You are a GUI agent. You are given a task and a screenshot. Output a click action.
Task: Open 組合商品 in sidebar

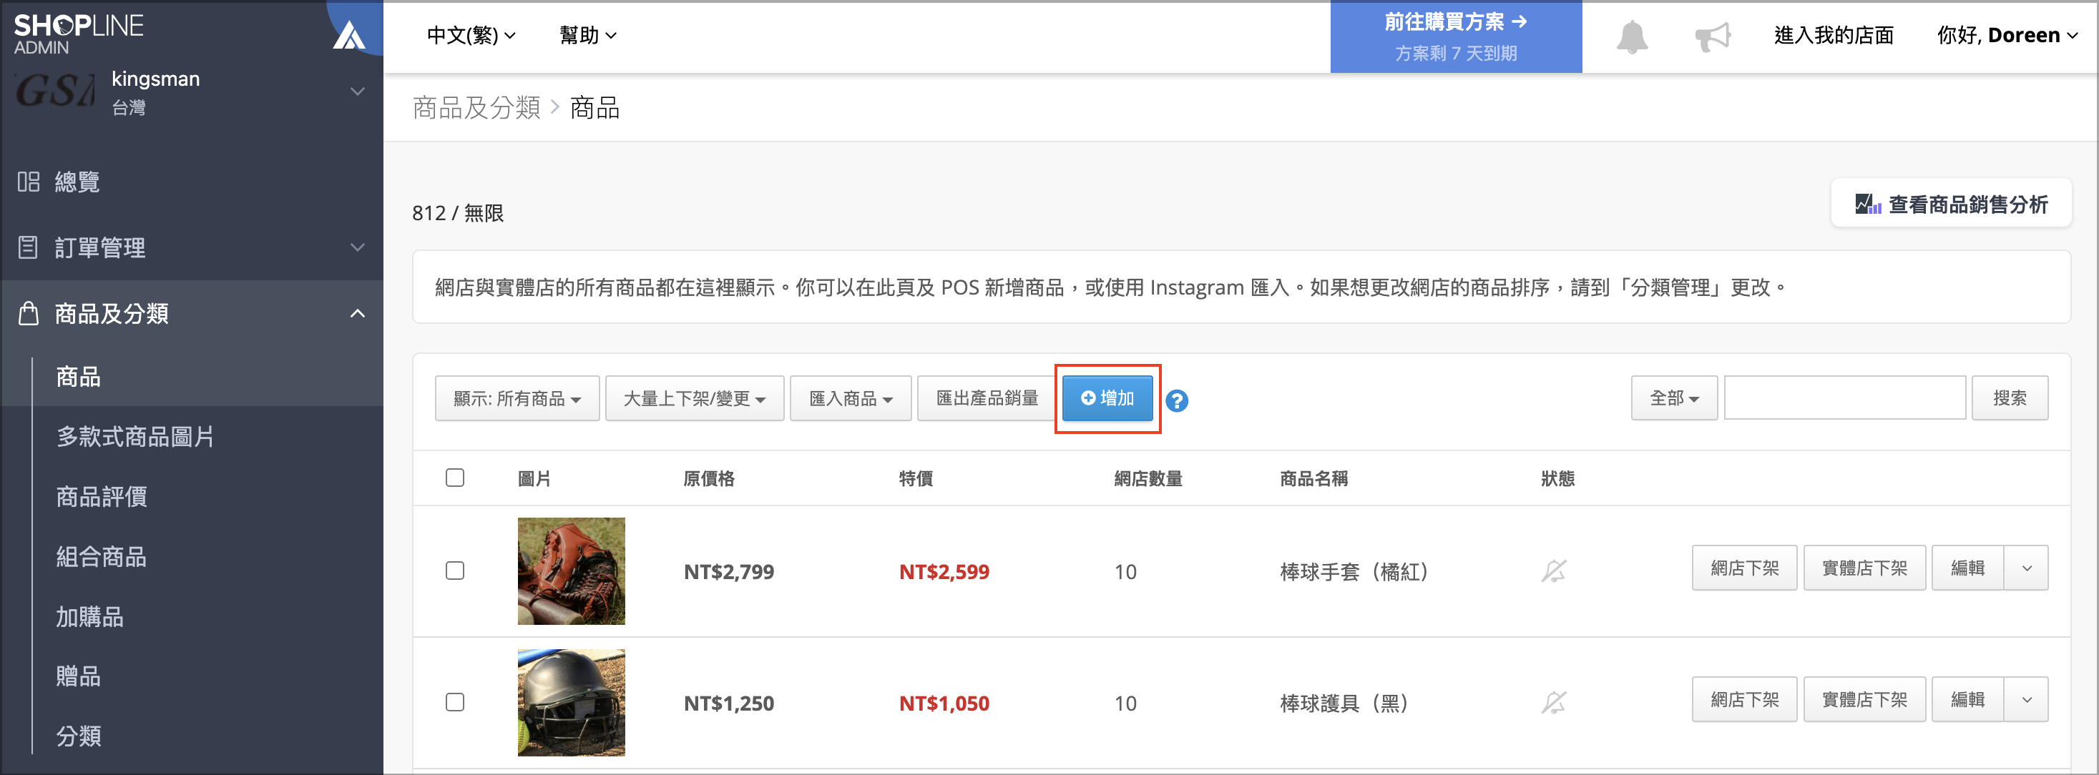(101, 557)
